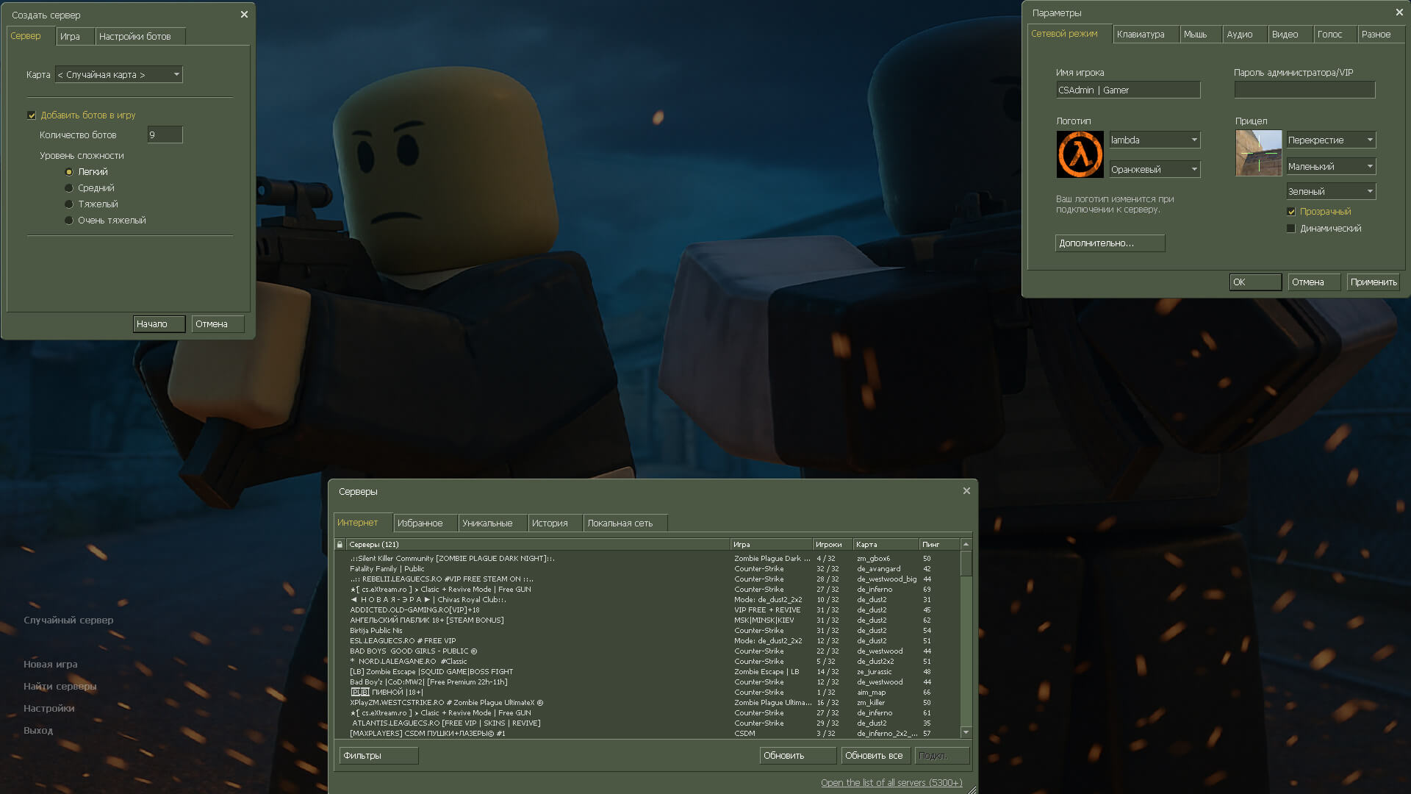Click the Количество ботов input field
1411x794 pixels.
pos(164,135)
